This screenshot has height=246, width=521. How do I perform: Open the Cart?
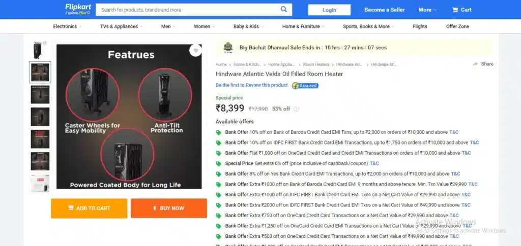[462, 10]
